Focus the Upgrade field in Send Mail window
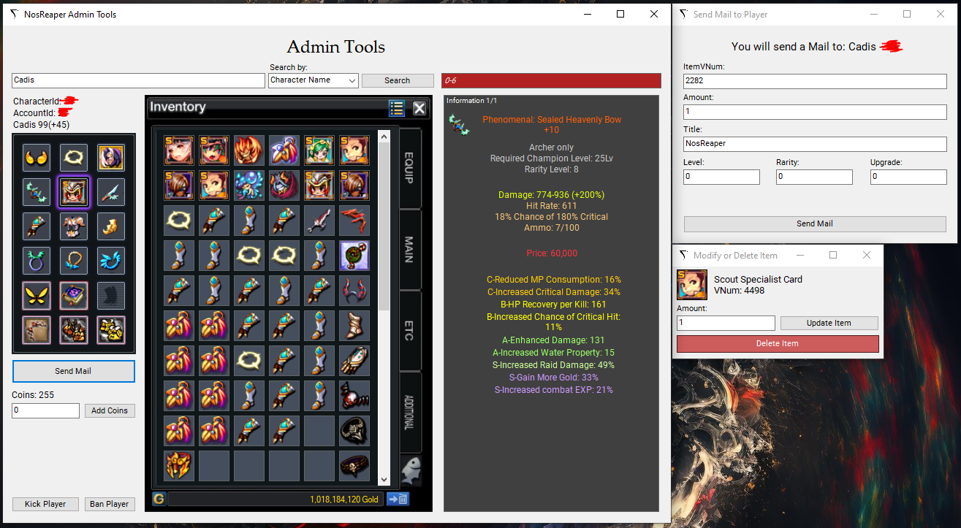 [908, 177]
